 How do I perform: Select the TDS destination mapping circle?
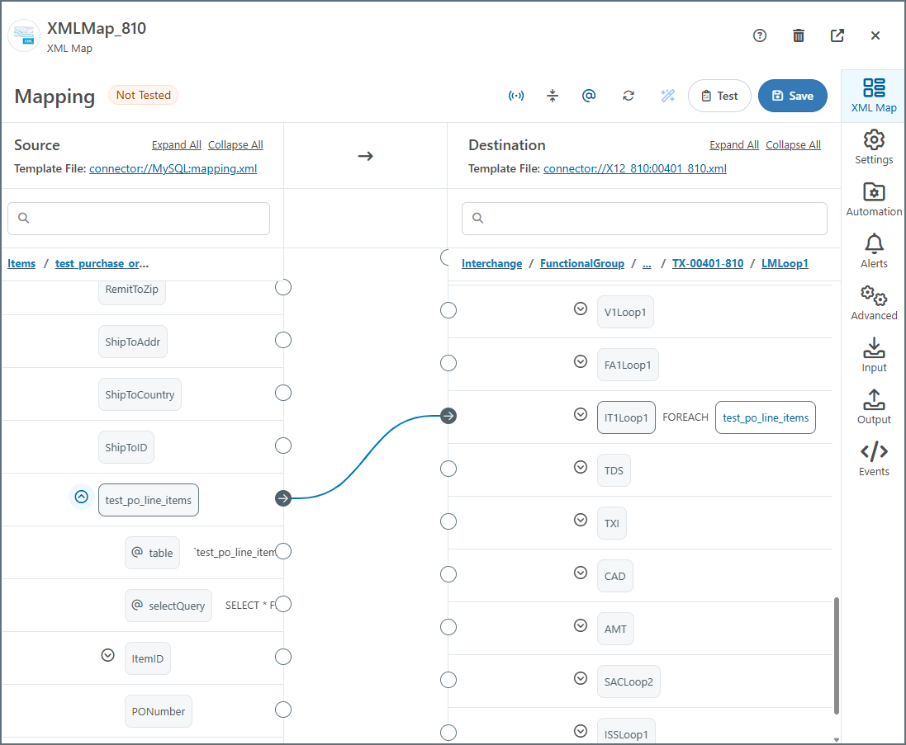click(448, 469)
